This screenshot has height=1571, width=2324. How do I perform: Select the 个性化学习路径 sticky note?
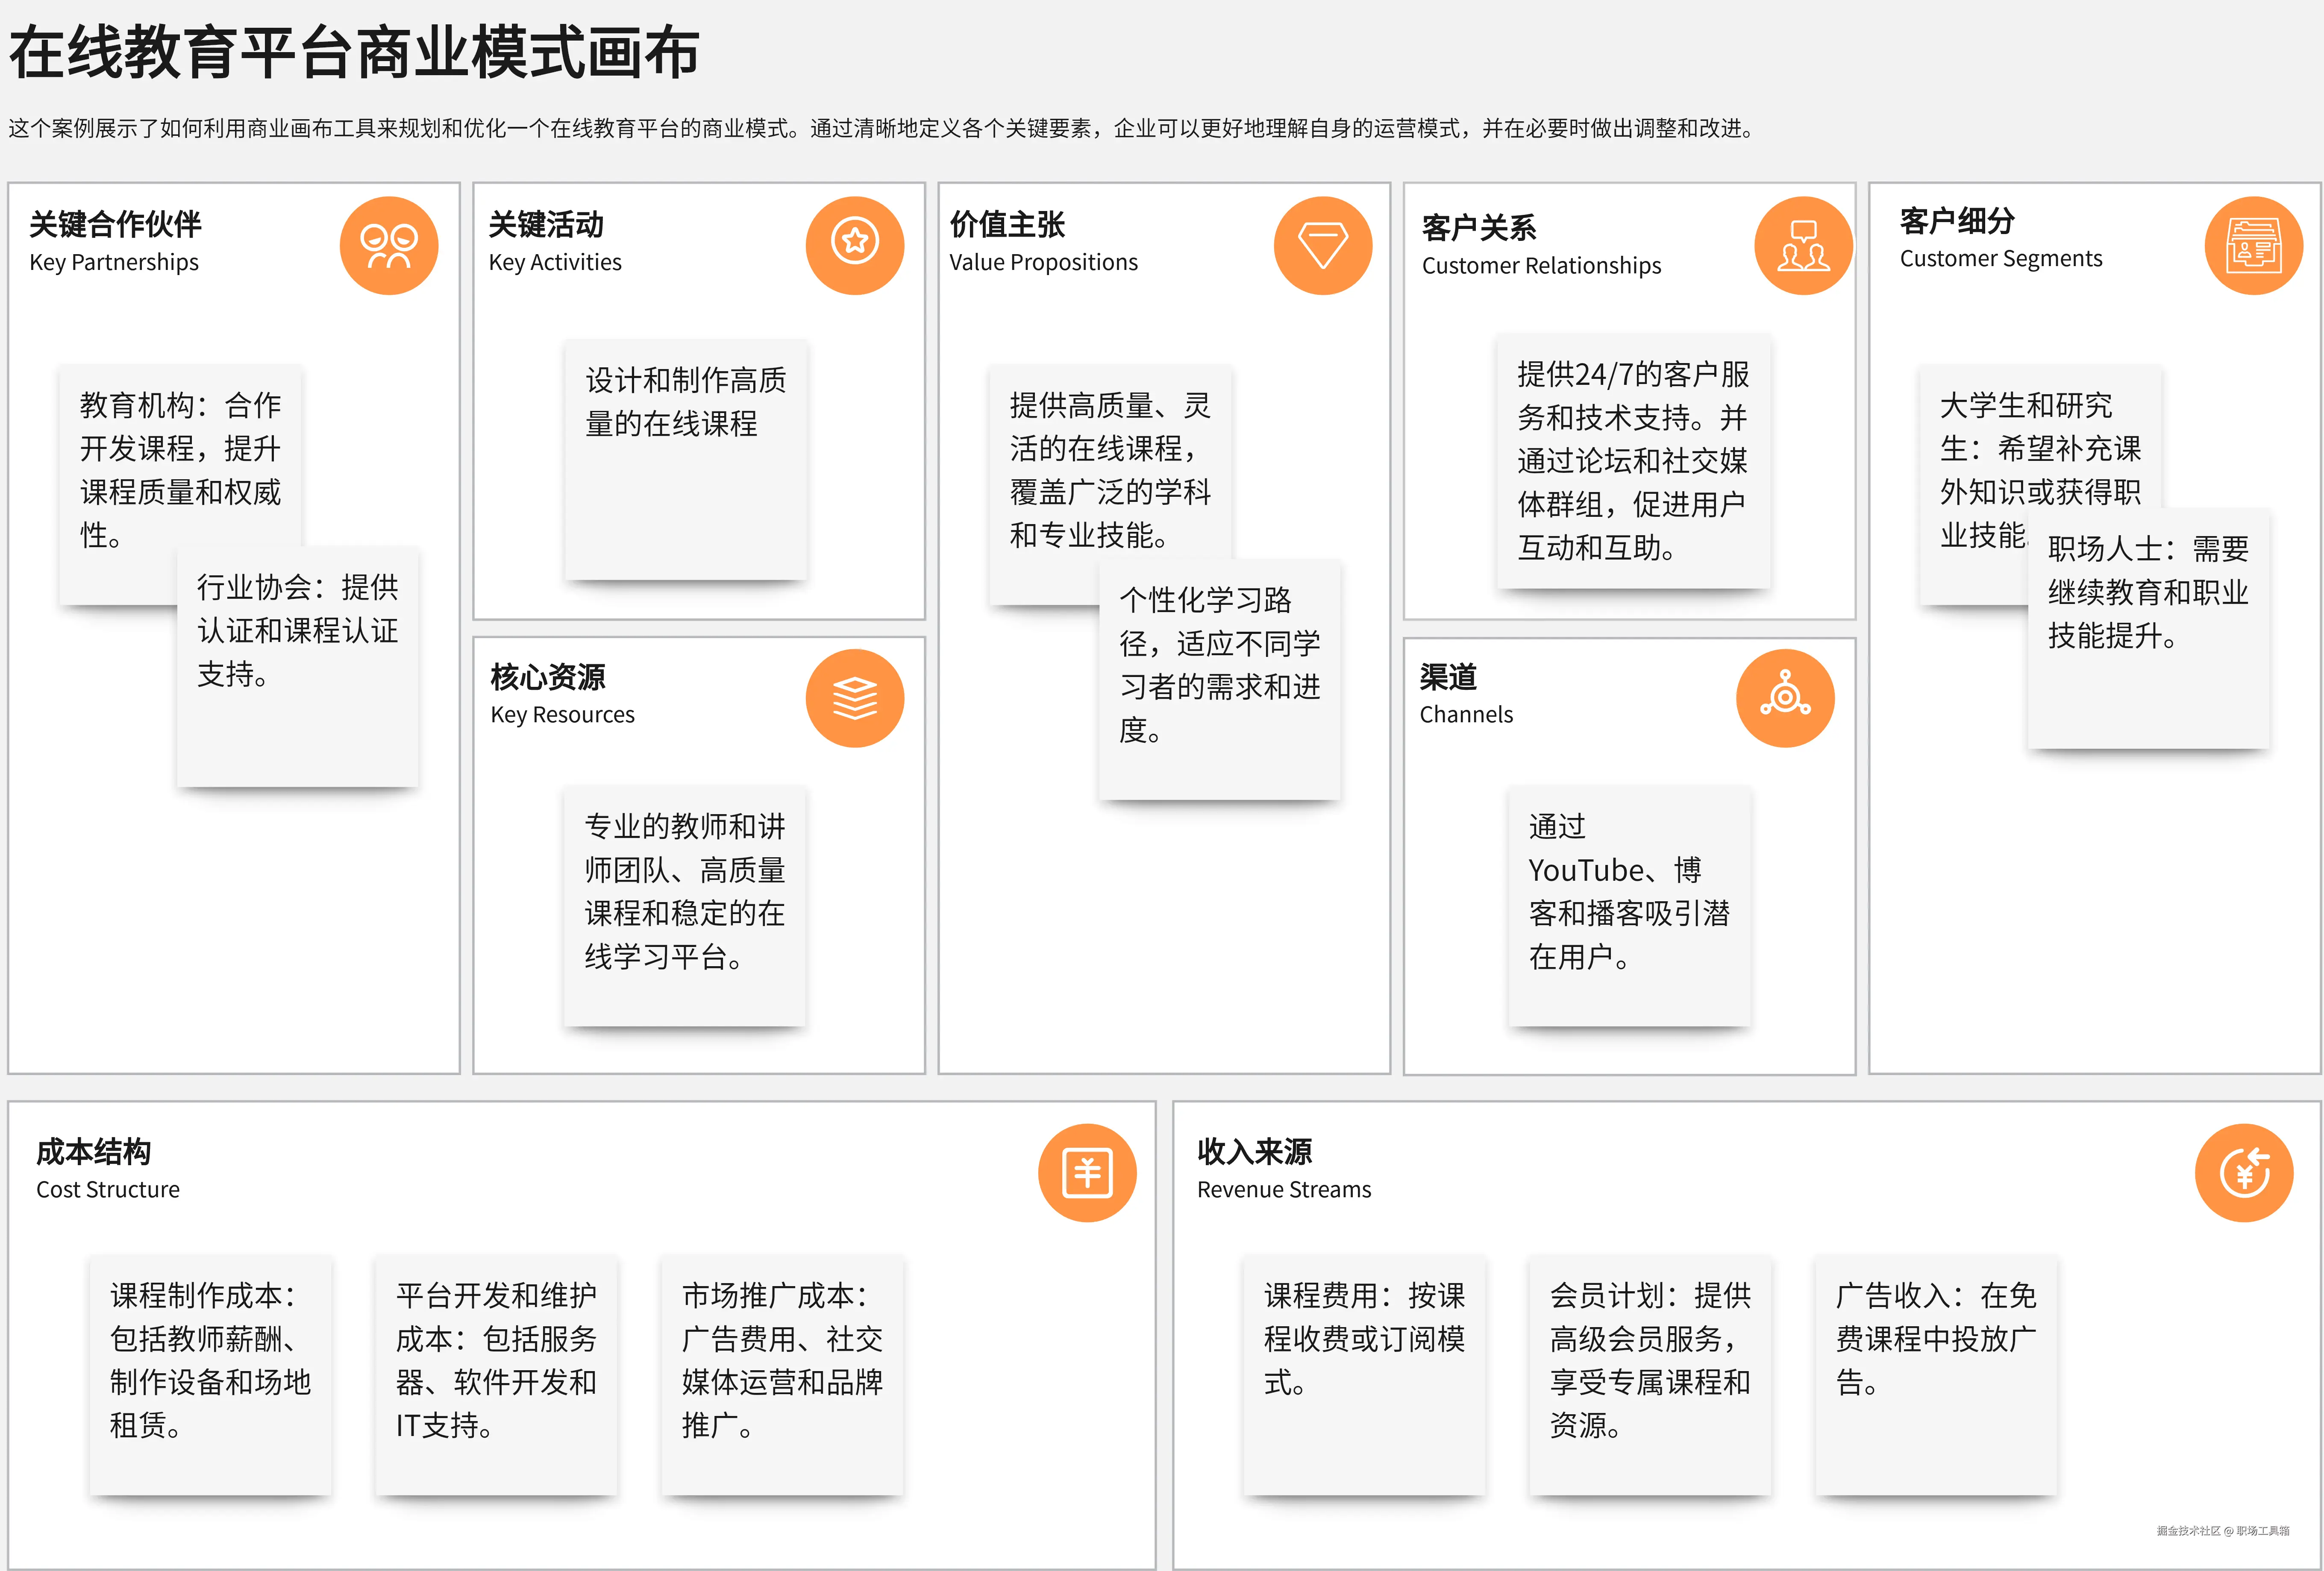(x=1219, y=689)
